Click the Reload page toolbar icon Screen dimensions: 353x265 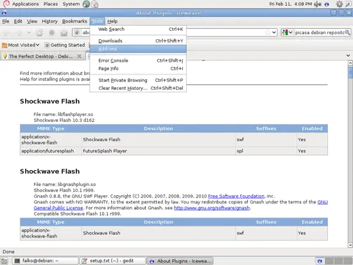39,33
